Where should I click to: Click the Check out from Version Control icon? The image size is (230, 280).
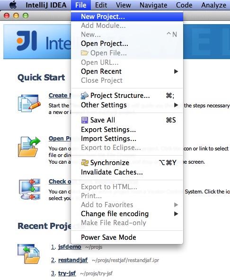click(29, 189)
